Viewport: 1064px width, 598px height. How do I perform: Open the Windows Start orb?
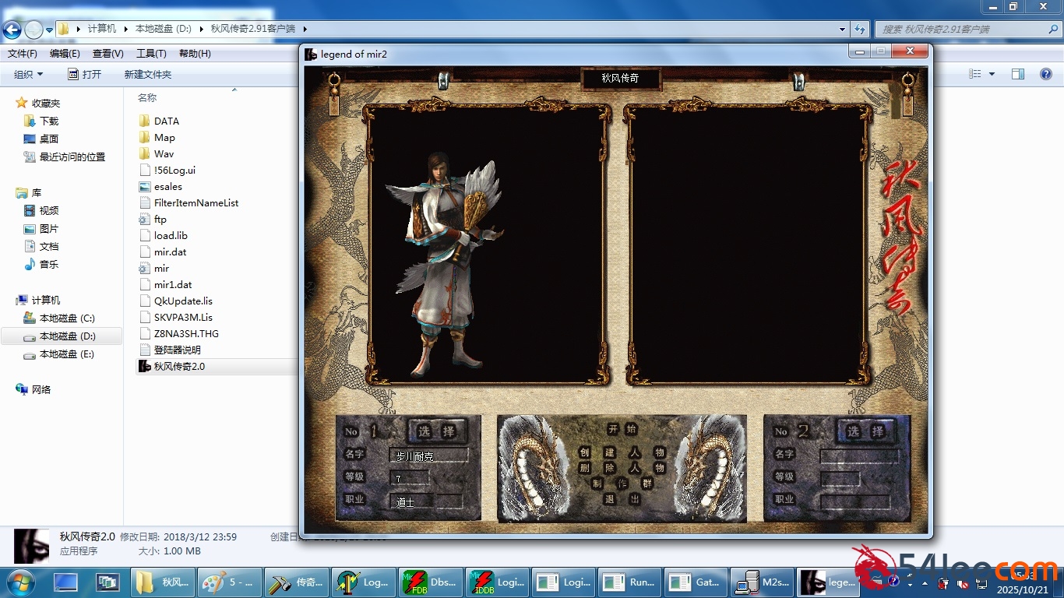[x=19, y=582]
